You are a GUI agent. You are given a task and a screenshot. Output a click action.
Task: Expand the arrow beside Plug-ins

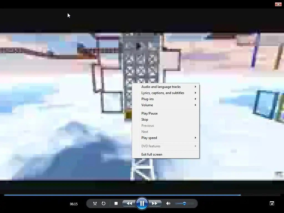[196, 99]
